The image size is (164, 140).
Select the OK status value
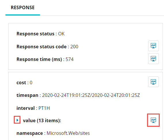(61, 34)
